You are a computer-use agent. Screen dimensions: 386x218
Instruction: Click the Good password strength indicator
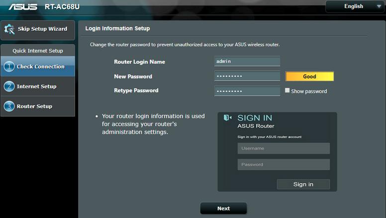[309, 76]
